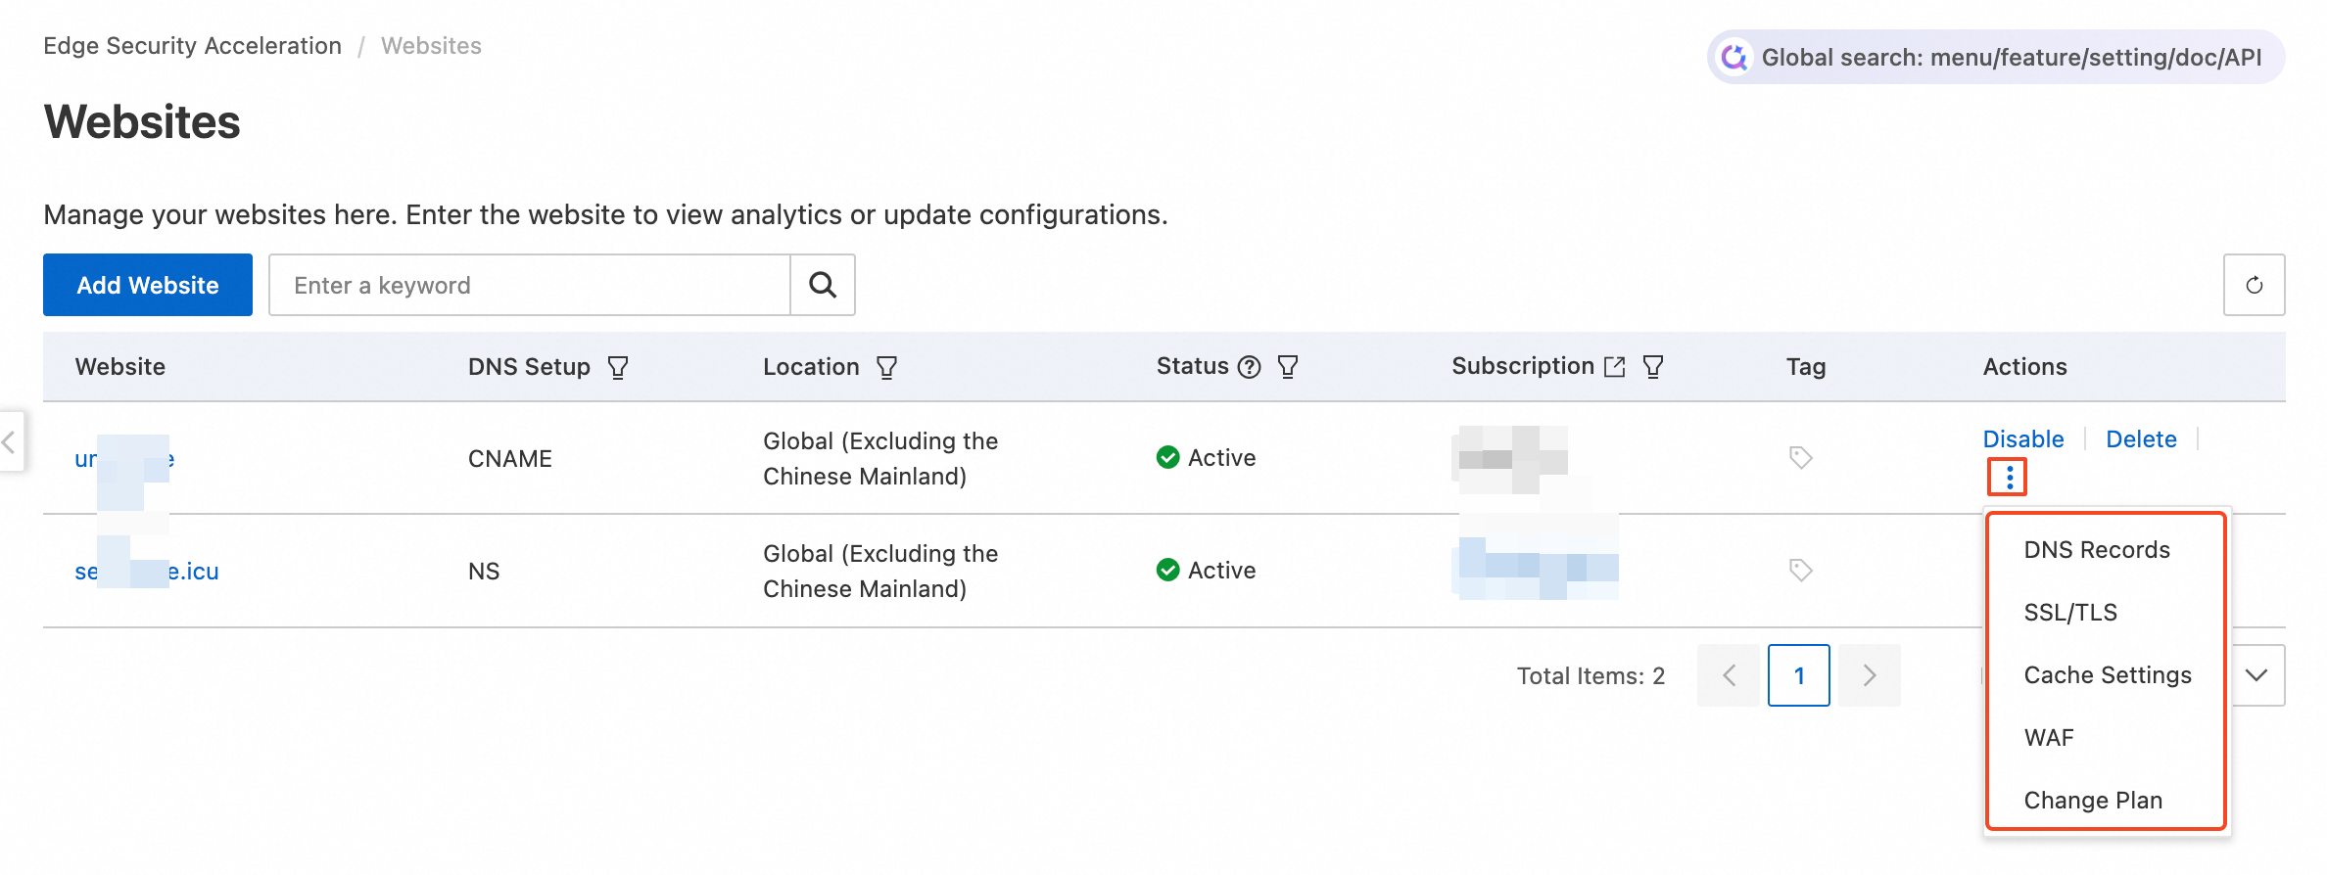Open the DNS Setup column filter

pos(618,367)
